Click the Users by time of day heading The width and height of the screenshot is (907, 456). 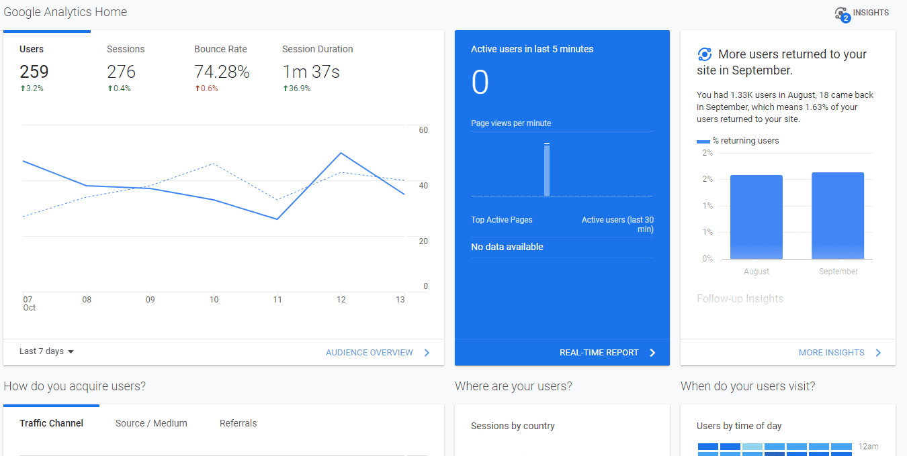[x=739, y=426]
